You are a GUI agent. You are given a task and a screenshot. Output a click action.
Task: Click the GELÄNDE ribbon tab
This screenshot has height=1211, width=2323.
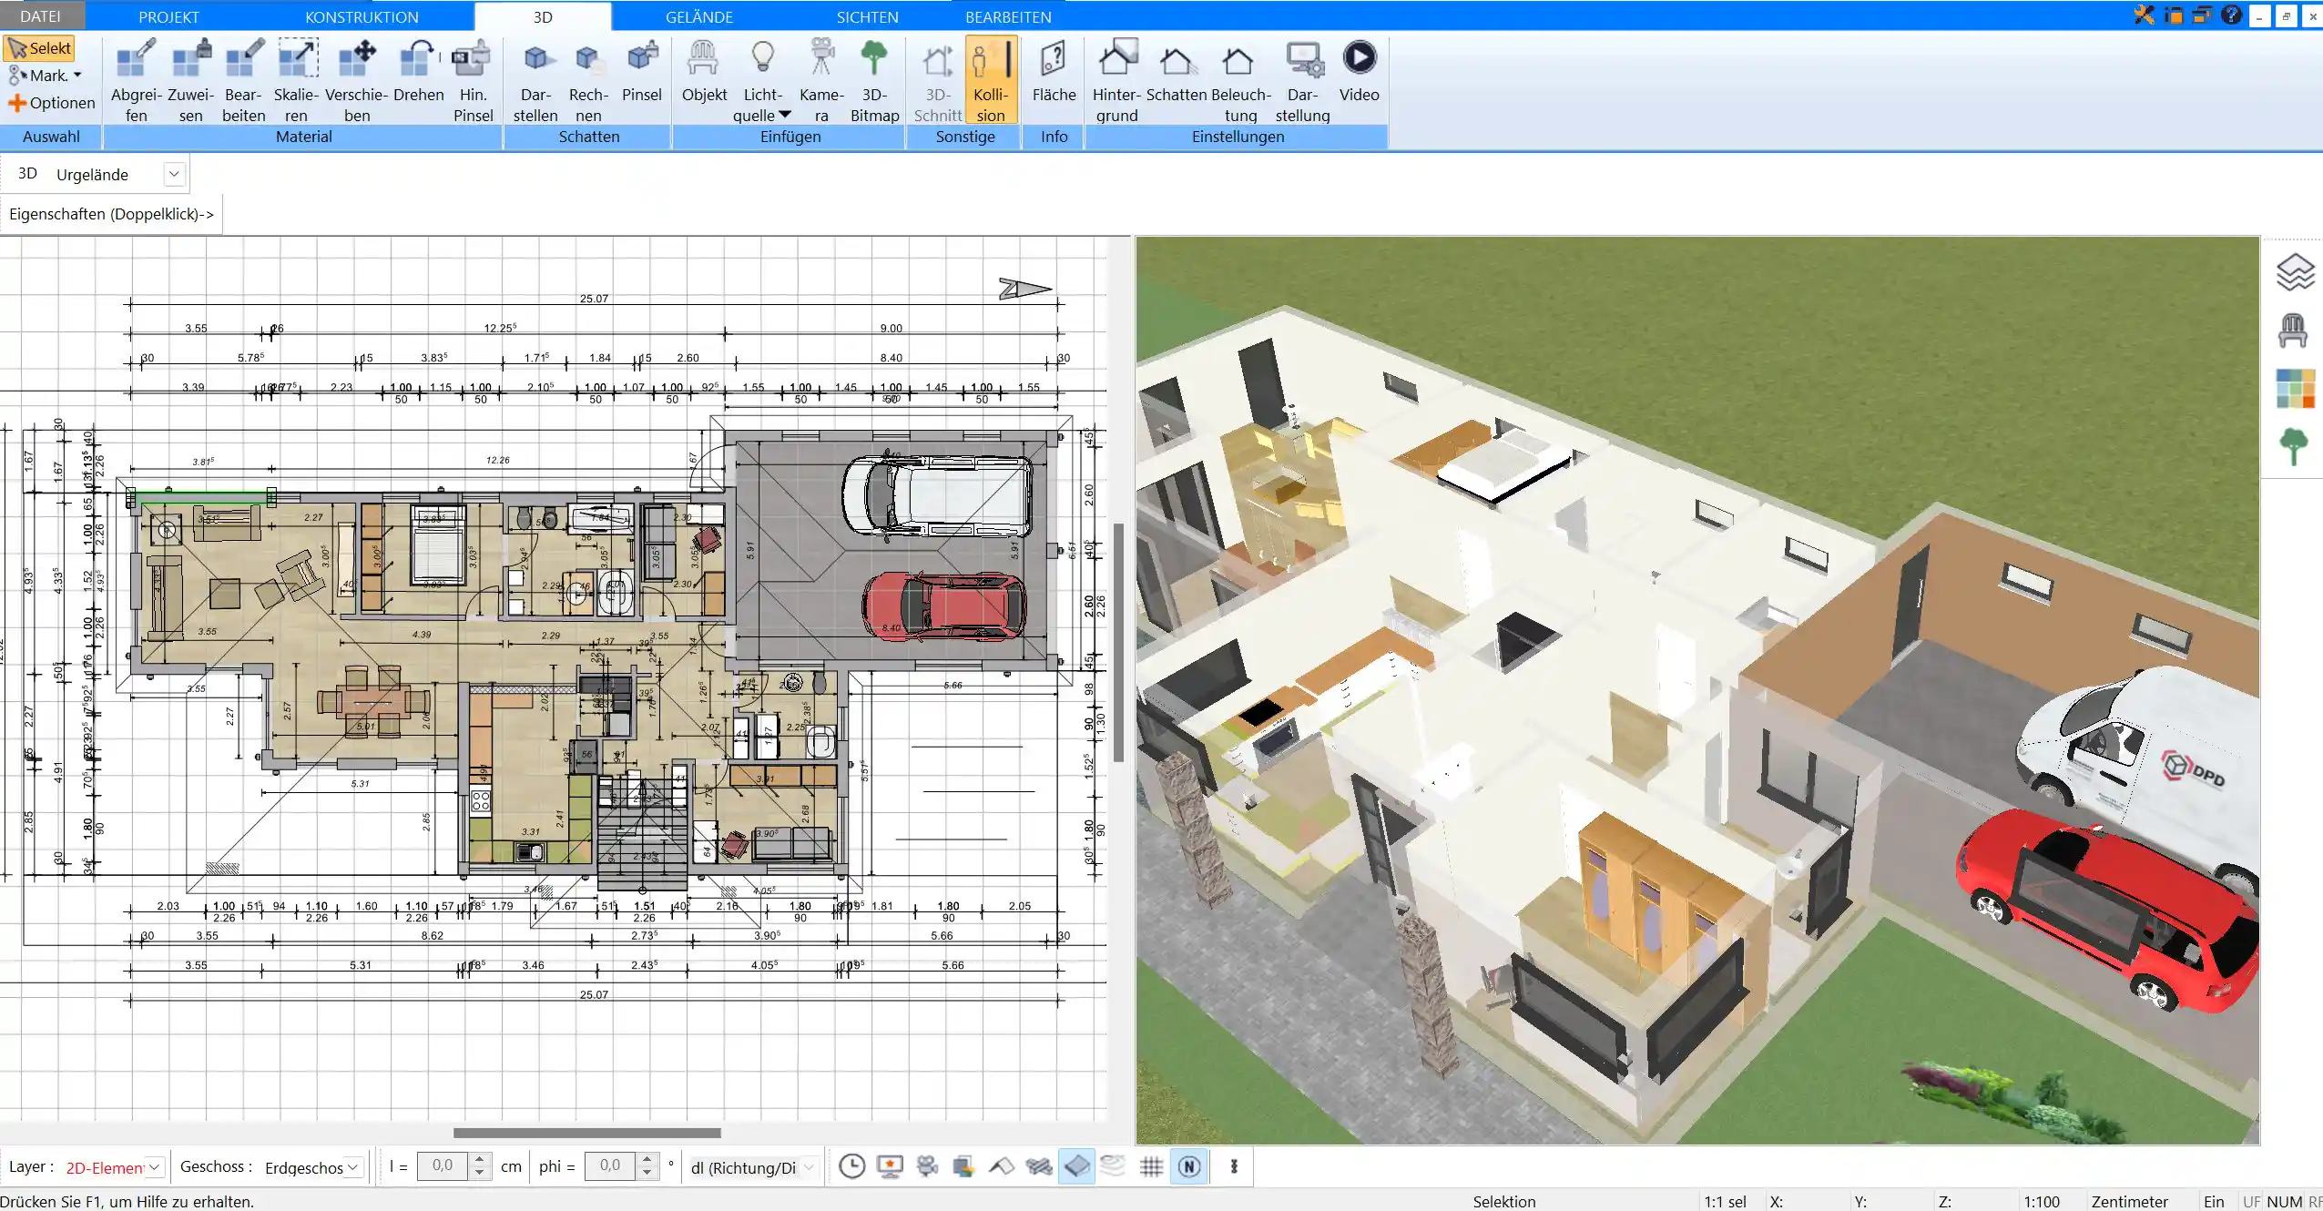pyautogui.click(x=699, y=17)
